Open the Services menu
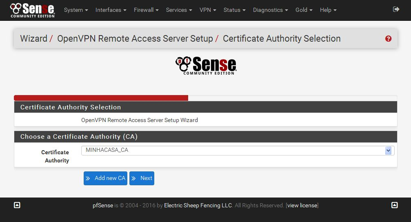The image size is (411, 222). click(179, 10)
